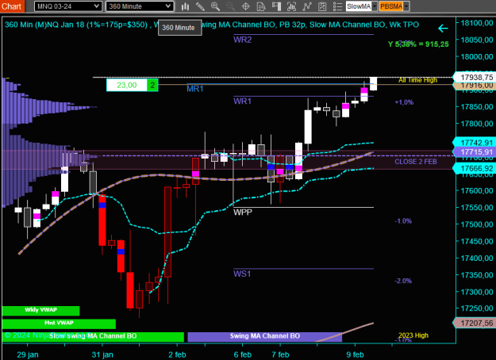Open the strategies icon
Screen dimensions: 496x360
tap(322, 6)
